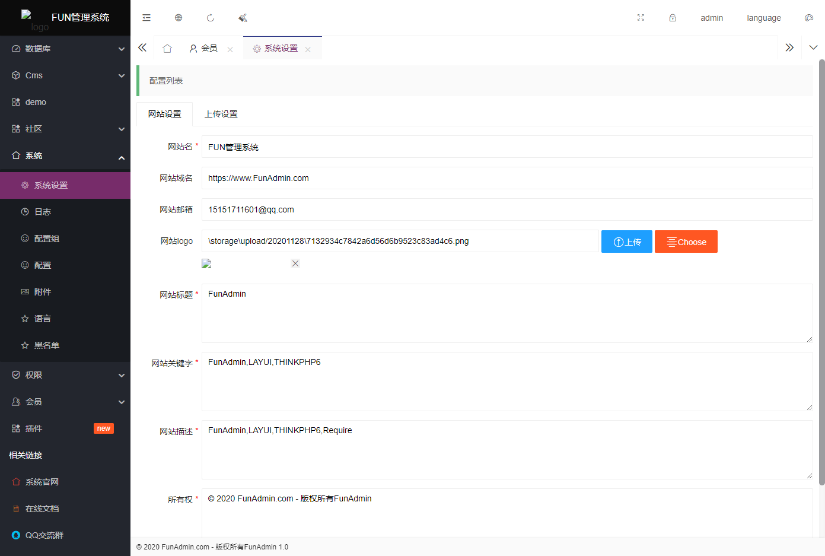Click the lock screen icon
The width and height of the screenshot is (825, 556).
(673, 18)
